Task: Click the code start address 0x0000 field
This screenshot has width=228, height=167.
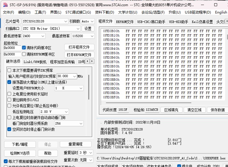Action: 12,48
